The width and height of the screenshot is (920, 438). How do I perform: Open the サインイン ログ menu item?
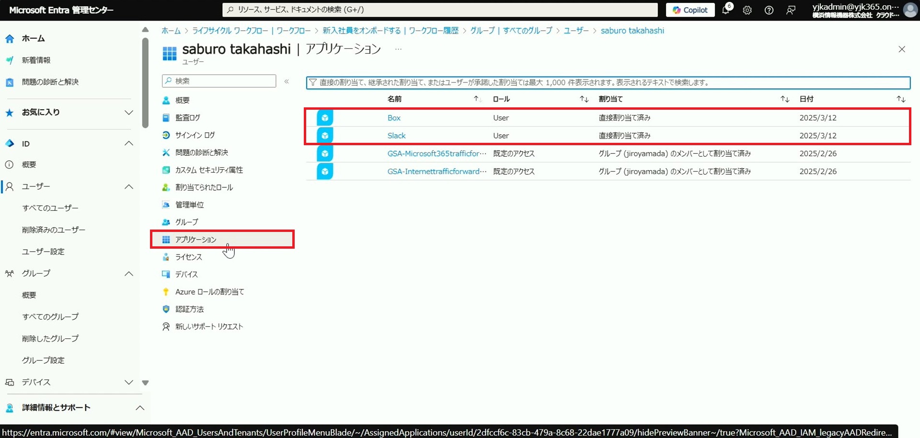[x=195, y=135]
